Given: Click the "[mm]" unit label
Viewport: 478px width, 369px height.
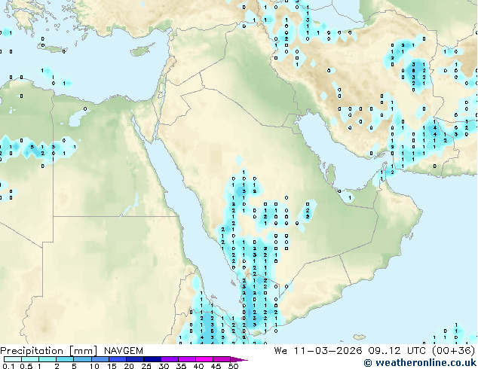Looking at the screenshot, I should pyautogui.click(x=84, y=351).
